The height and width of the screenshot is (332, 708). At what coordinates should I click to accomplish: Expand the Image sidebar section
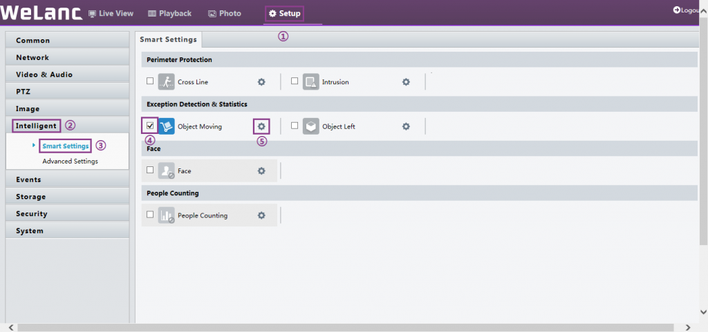click(x=67, y=109)
